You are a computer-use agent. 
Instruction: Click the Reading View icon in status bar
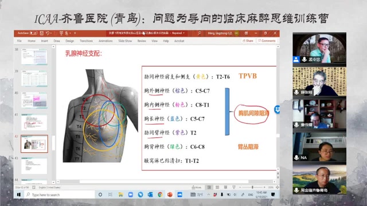225,187
